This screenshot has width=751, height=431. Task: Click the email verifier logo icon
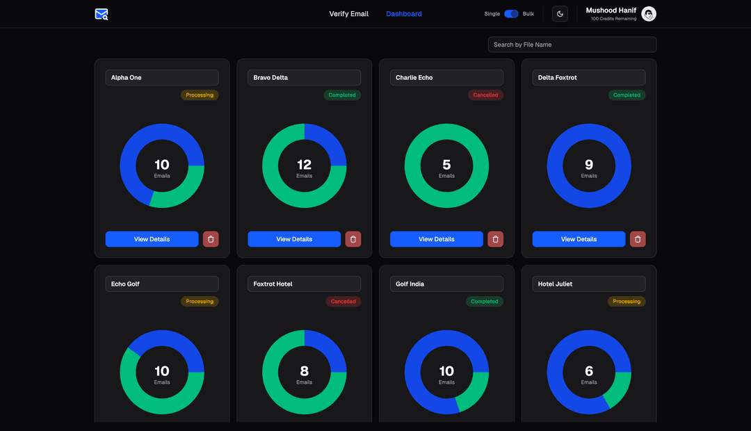(x=102, y=15)
